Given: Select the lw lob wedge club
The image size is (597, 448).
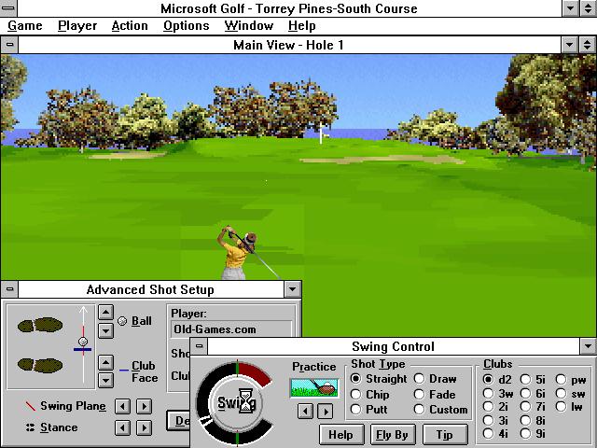Looking at the screenshot, I should [569, 407].
